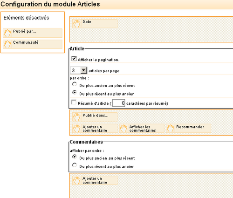
Task: Select article order Du plus récent au plus ancien
Action: click(x=75, y=92)
